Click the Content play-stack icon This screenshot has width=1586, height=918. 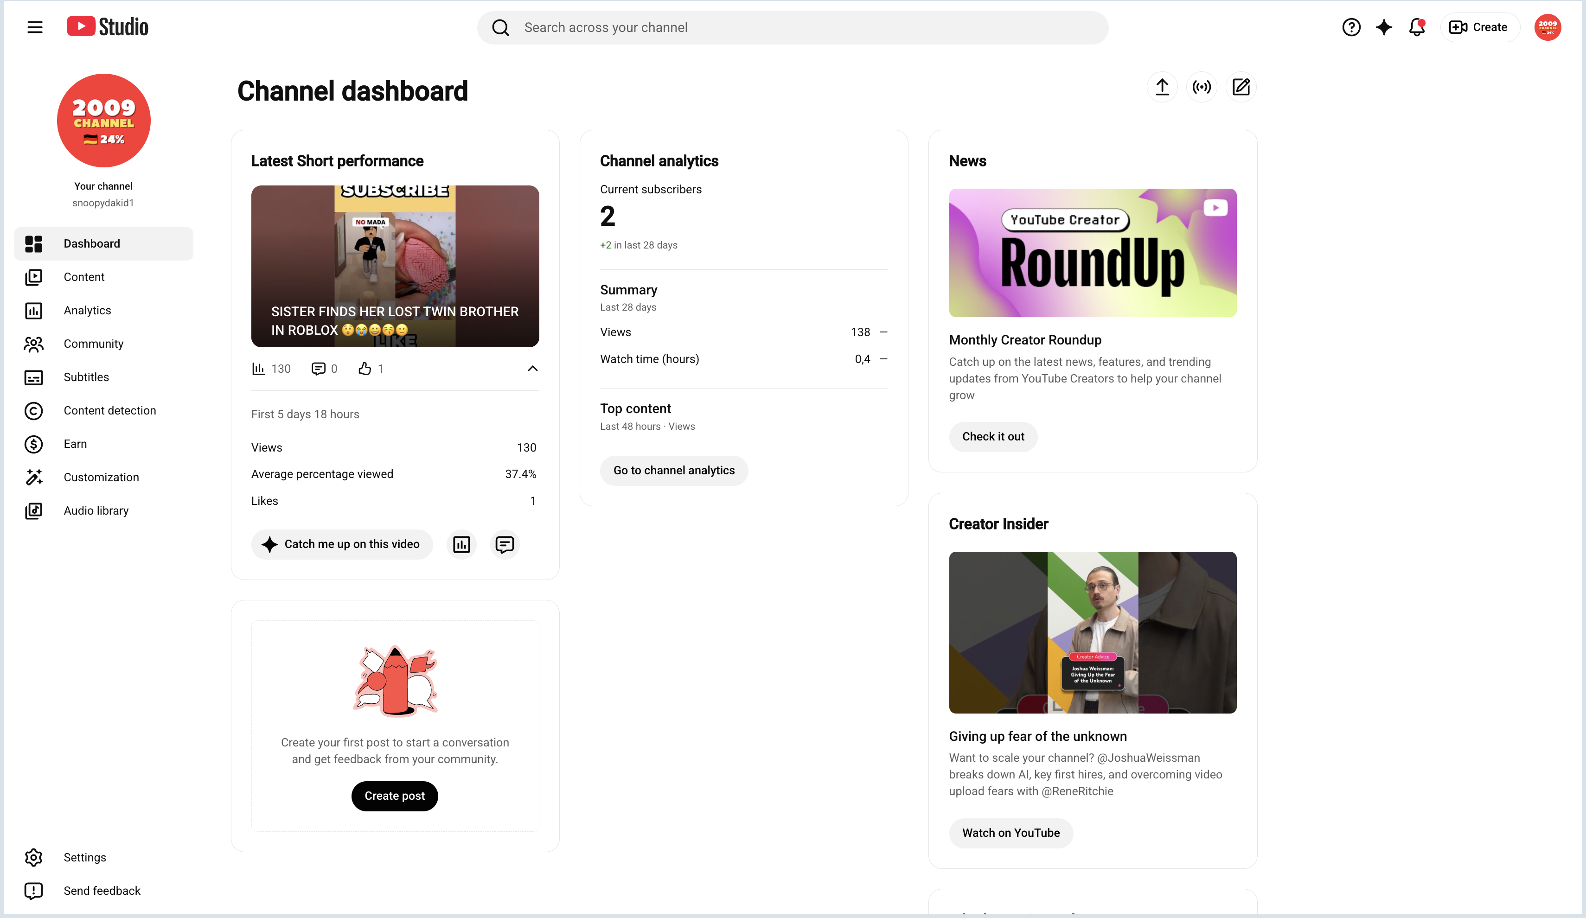(33, 277)
